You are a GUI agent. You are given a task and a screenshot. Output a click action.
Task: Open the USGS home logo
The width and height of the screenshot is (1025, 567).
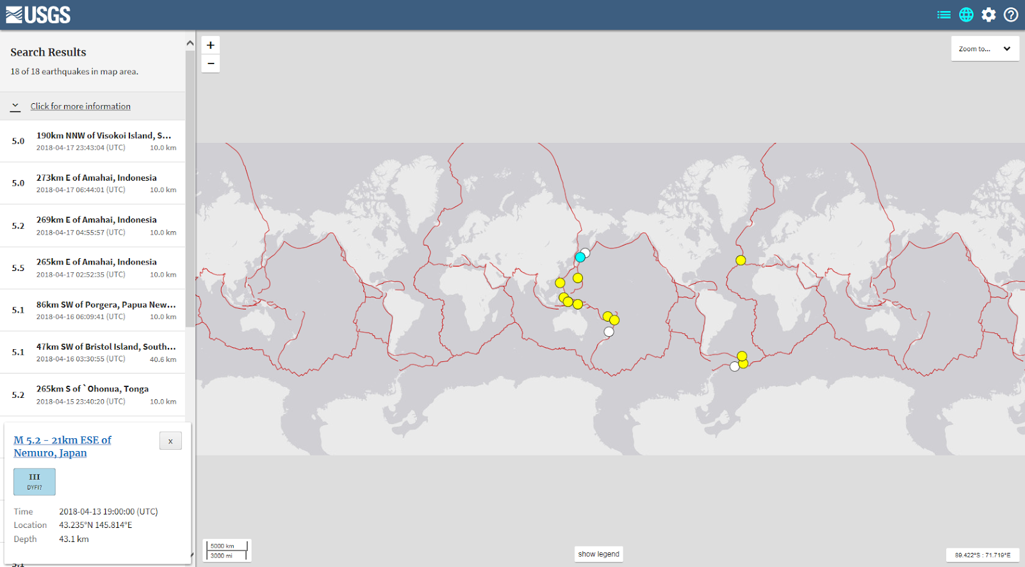38,15
